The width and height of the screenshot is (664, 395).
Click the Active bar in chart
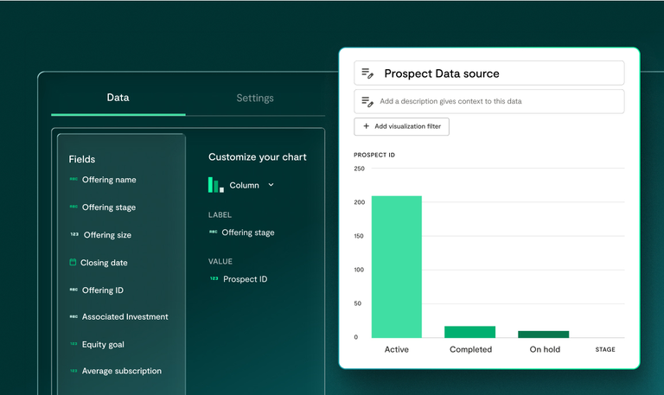click(x=396, y=266)
